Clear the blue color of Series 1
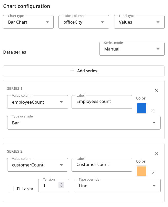The width and height of the screenshot is (168, 207). 153,110
